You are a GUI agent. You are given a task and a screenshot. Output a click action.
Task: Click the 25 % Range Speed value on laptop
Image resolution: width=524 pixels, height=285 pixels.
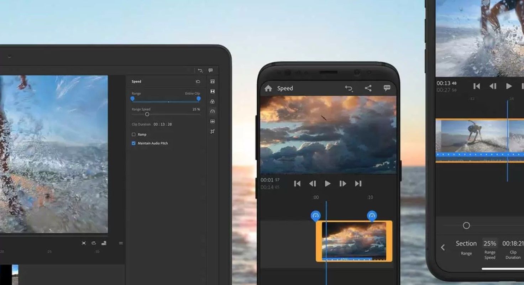tap(196, 109)
